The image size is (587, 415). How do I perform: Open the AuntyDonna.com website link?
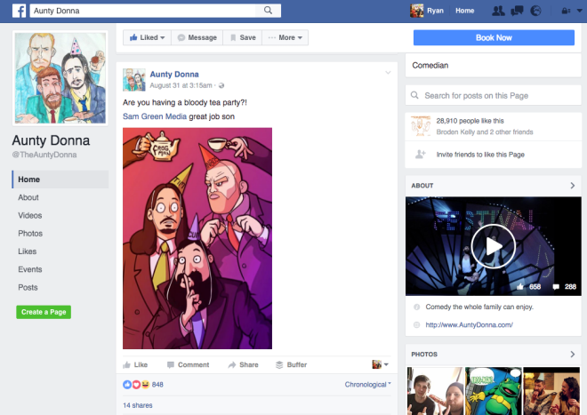[x=469, y=325]
